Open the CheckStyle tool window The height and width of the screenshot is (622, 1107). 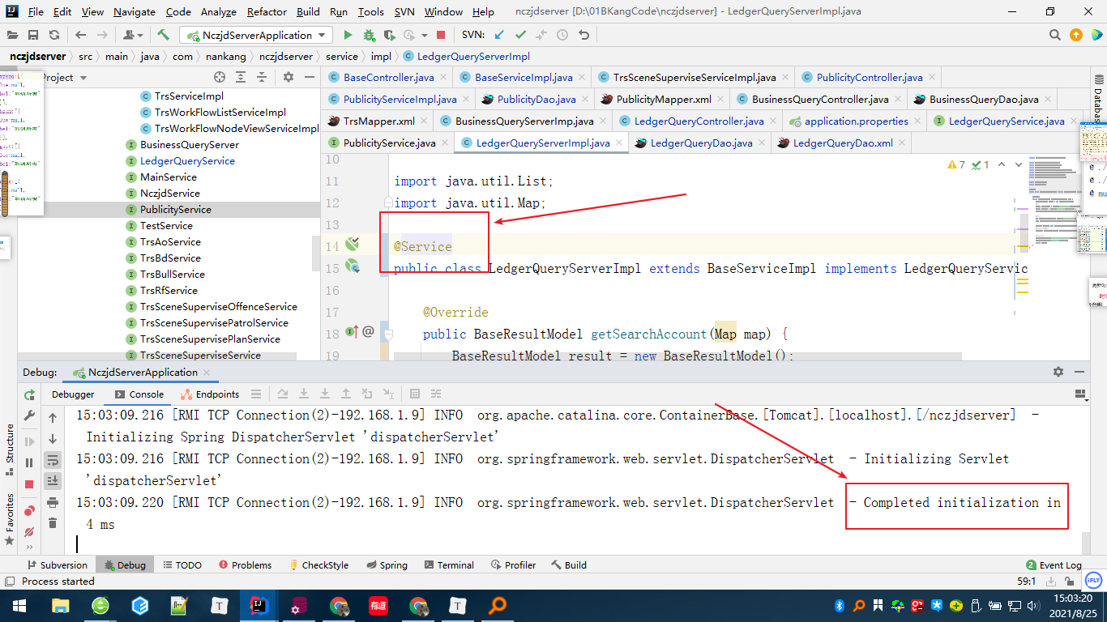pos(318,565)
